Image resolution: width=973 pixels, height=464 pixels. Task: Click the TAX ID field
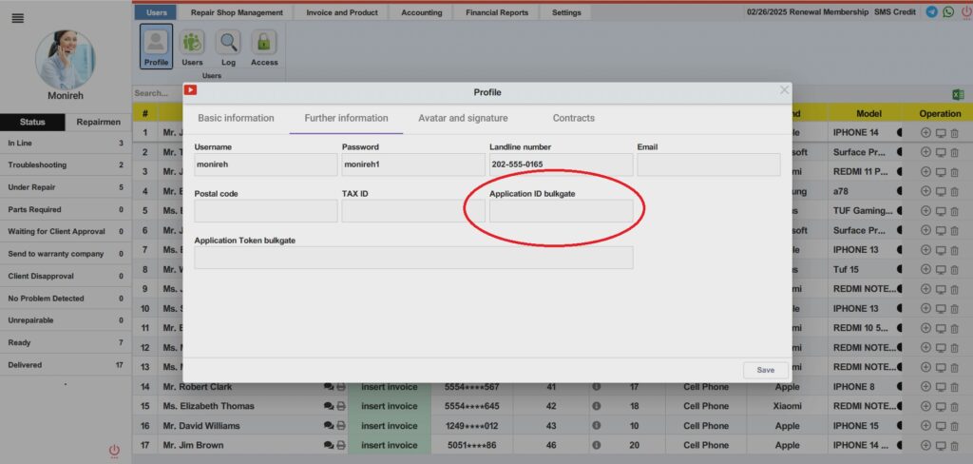(x=413, y=211)
